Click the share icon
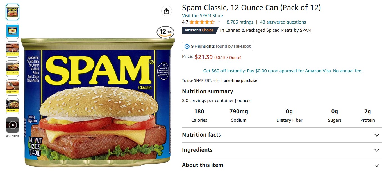Viewport: 382px width, 171px height. (167, 11)
